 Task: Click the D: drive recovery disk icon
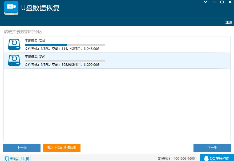click(x=14, y=60)
